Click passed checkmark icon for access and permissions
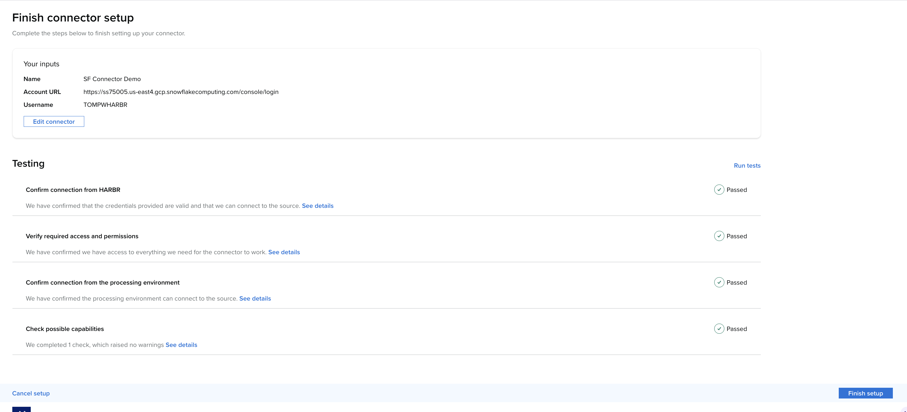 (719, 236)
